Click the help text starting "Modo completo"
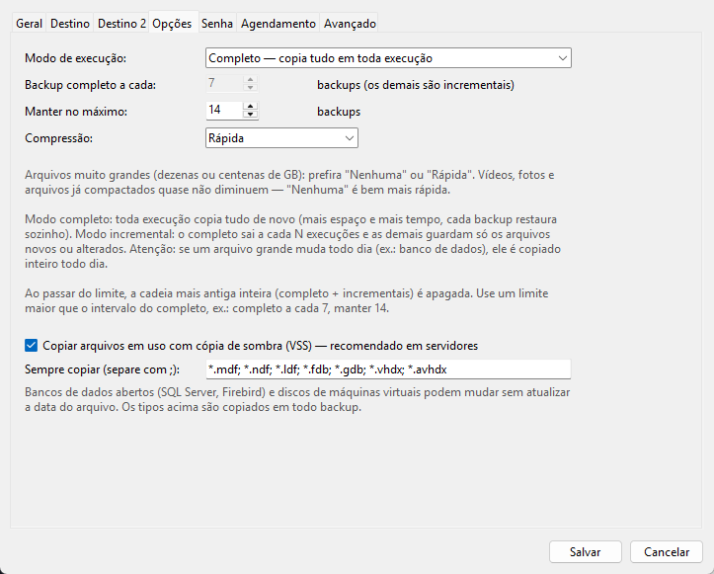Image resolution: width=714 pixels, height=574 pixels. [x=292, y=241]
